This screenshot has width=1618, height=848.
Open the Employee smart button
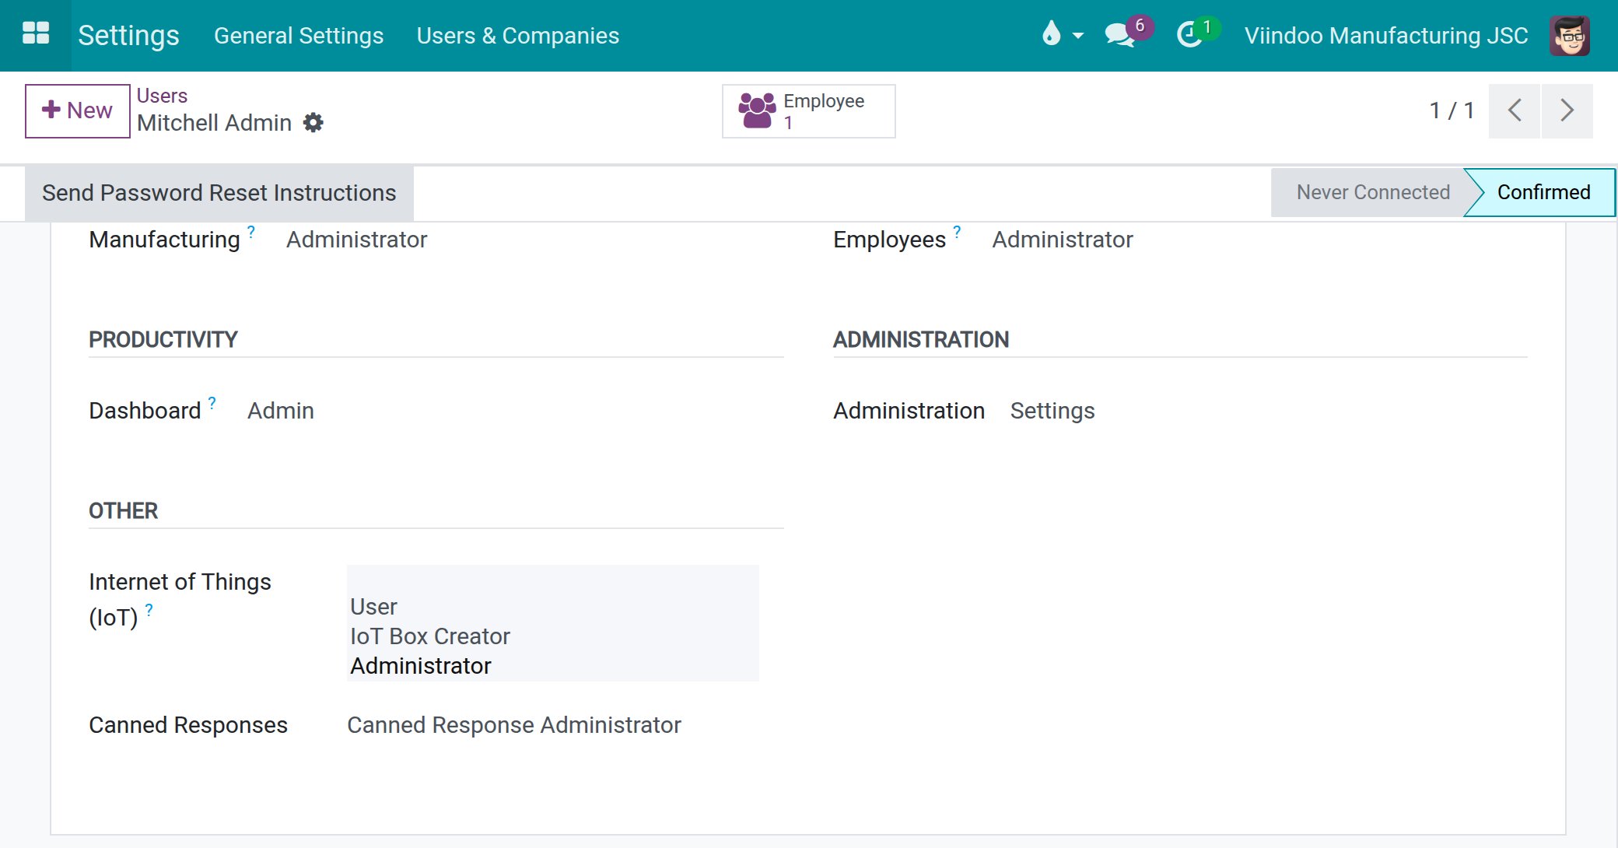808,111
